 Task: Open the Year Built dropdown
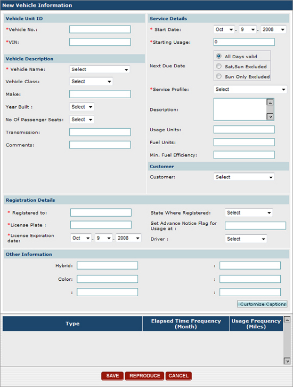coord(82,107)
